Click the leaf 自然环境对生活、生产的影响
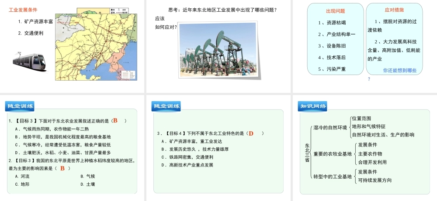The width and height of the screenshot is (437, 201). (x=383, y=135)
